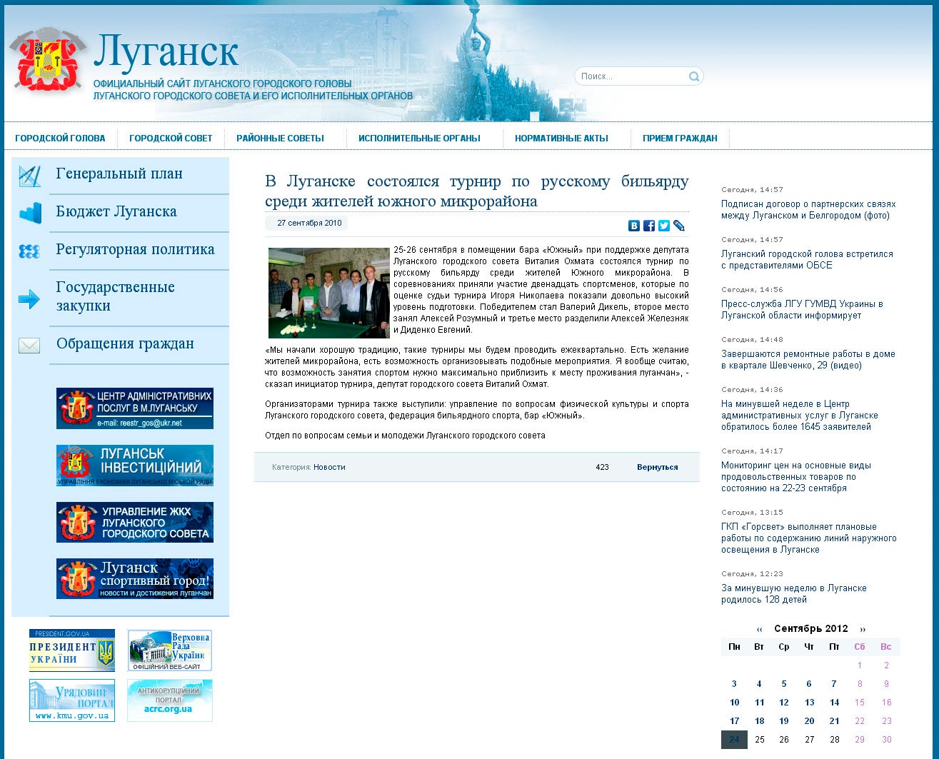Open Генеральный план link

coord(119,174)
